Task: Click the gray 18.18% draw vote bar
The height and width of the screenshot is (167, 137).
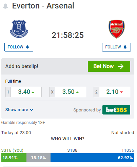Action: 38,158
